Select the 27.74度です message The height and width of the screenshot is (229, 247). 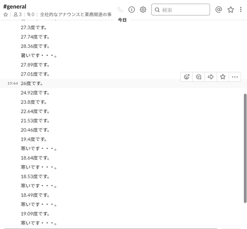(x=35, y=37)
